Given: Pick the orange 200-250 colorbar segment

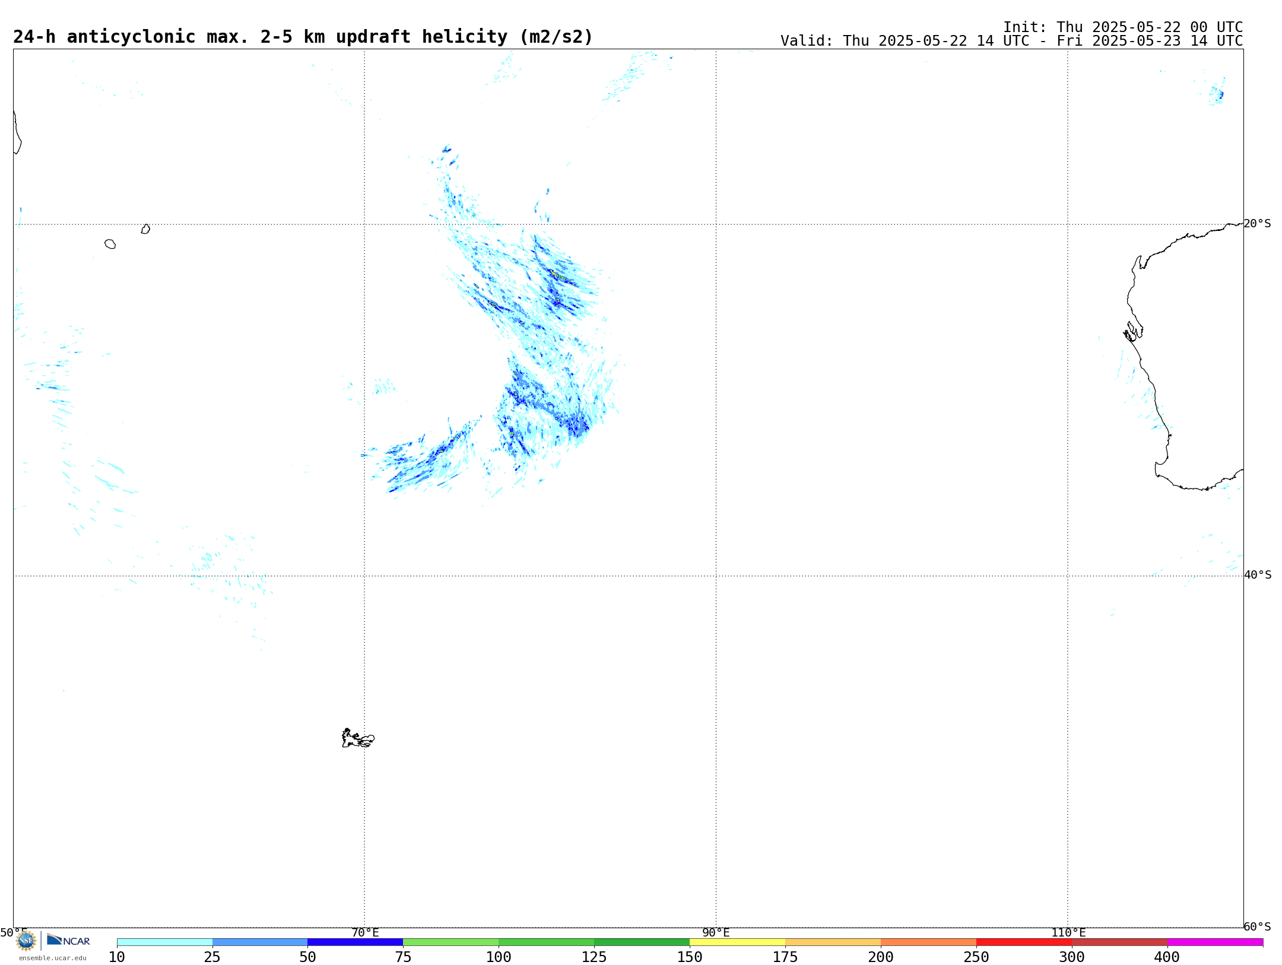Looking at the screenshot, I should tap(929, 942).
